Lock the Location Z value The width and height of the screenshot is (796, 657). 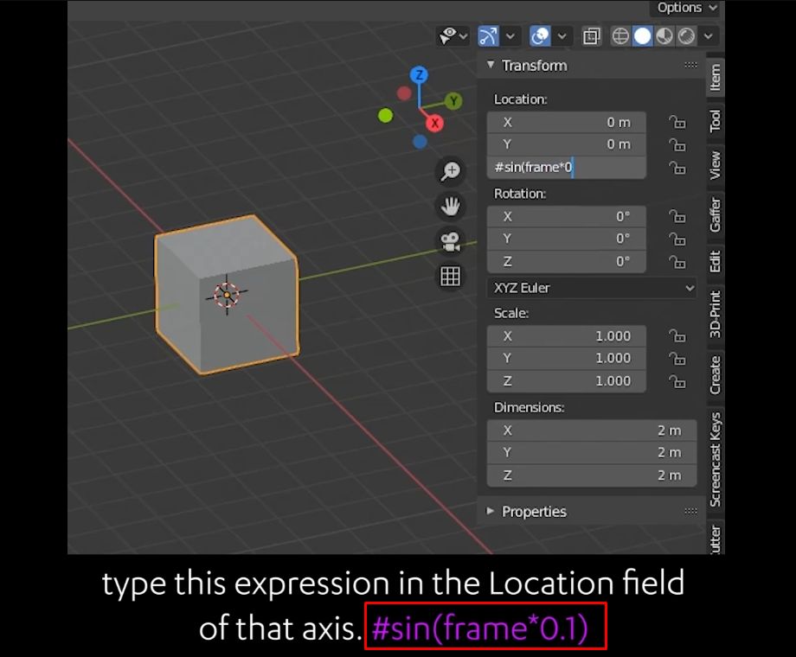click(x=677, y=168)
